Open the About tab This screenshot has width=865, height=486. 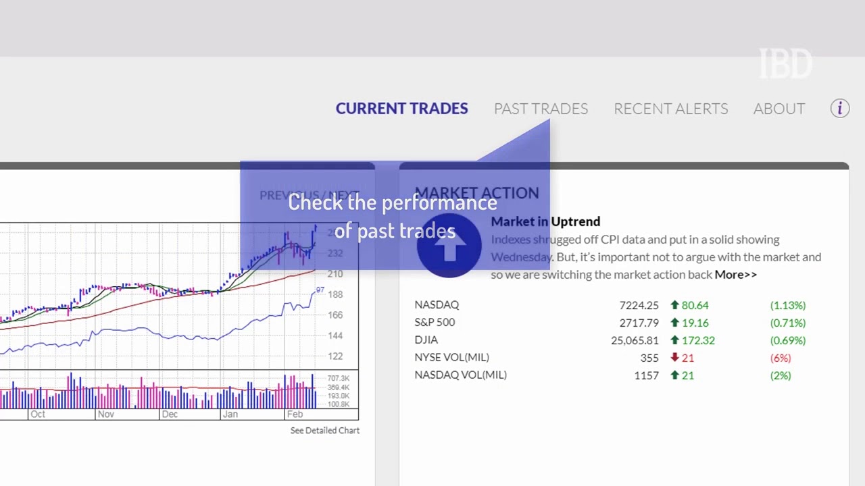(x=779, y=109)
